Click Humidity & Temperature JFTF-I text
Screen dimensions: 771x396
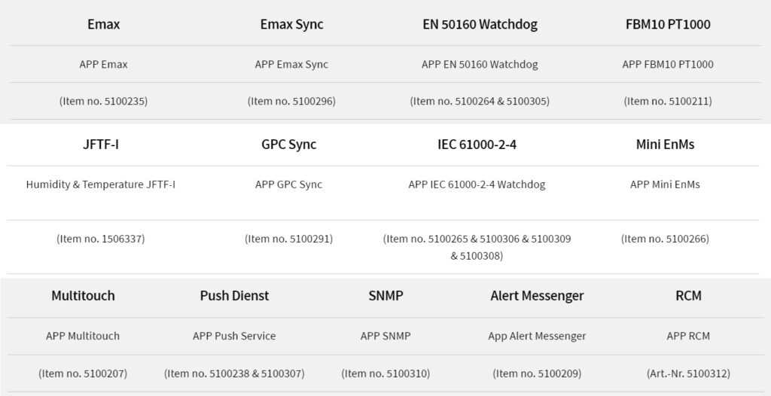pyautogui.click(x=101, y=185)
